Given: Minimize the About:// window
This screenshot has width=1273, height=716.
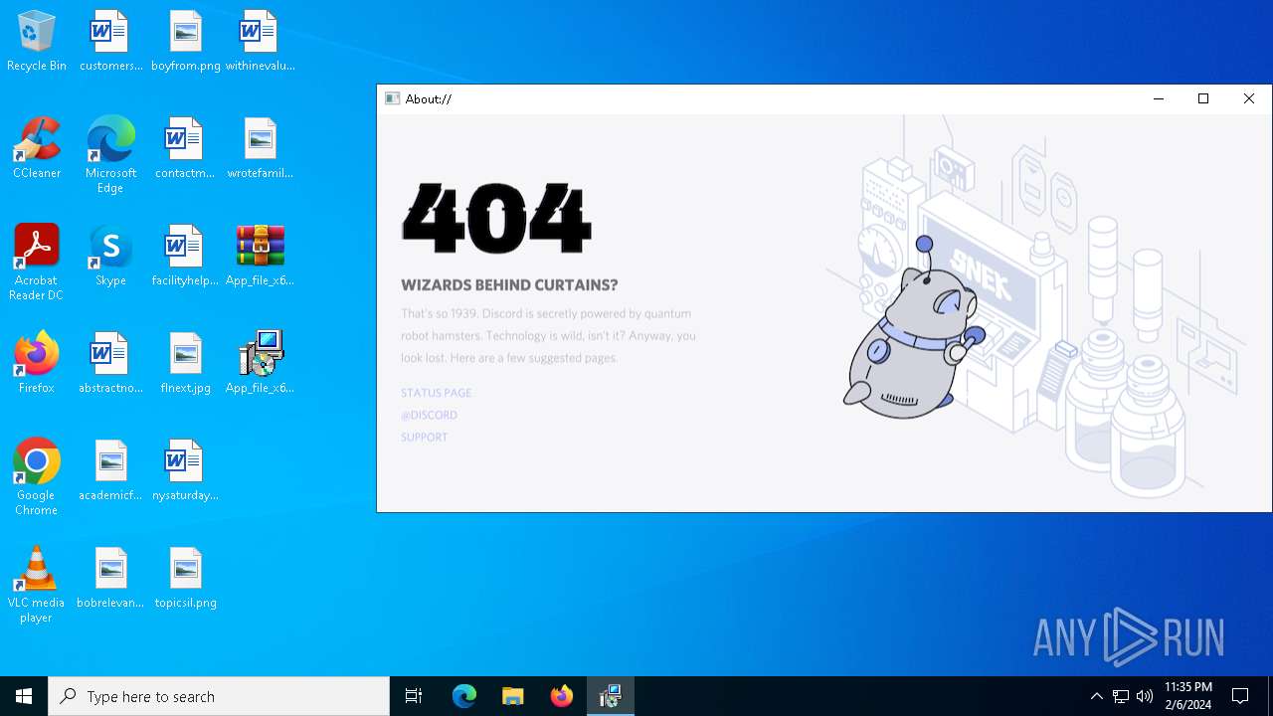Looking at the screenshot, I should click(x=1158, y=98).
